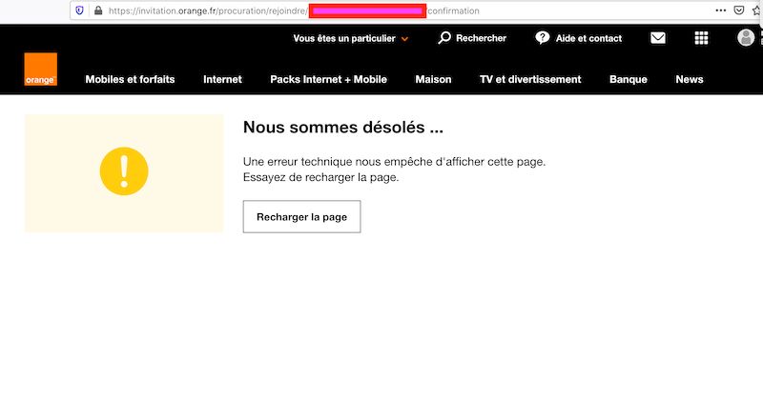The image size is (763, 399).
Task: Click the yellow exclamation warning icon
Action: click(124, 171)
